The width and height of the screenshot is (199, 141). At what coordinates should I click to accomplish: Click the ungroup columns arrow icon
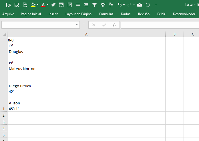[103, 5]
